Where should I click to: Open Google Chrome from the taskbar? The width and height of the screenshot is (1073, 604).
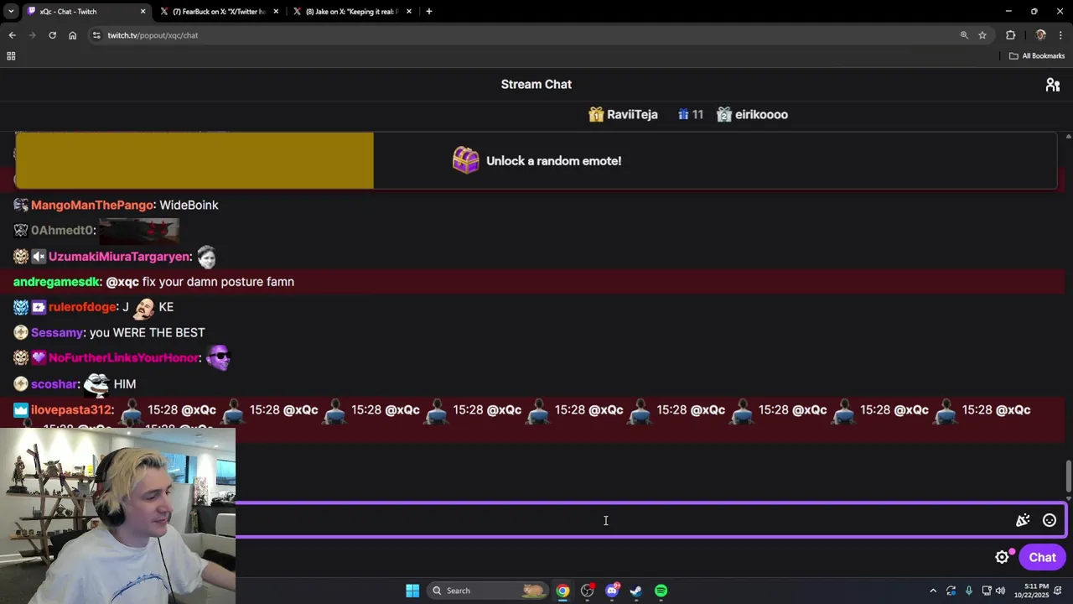click(x=562, y=591)
